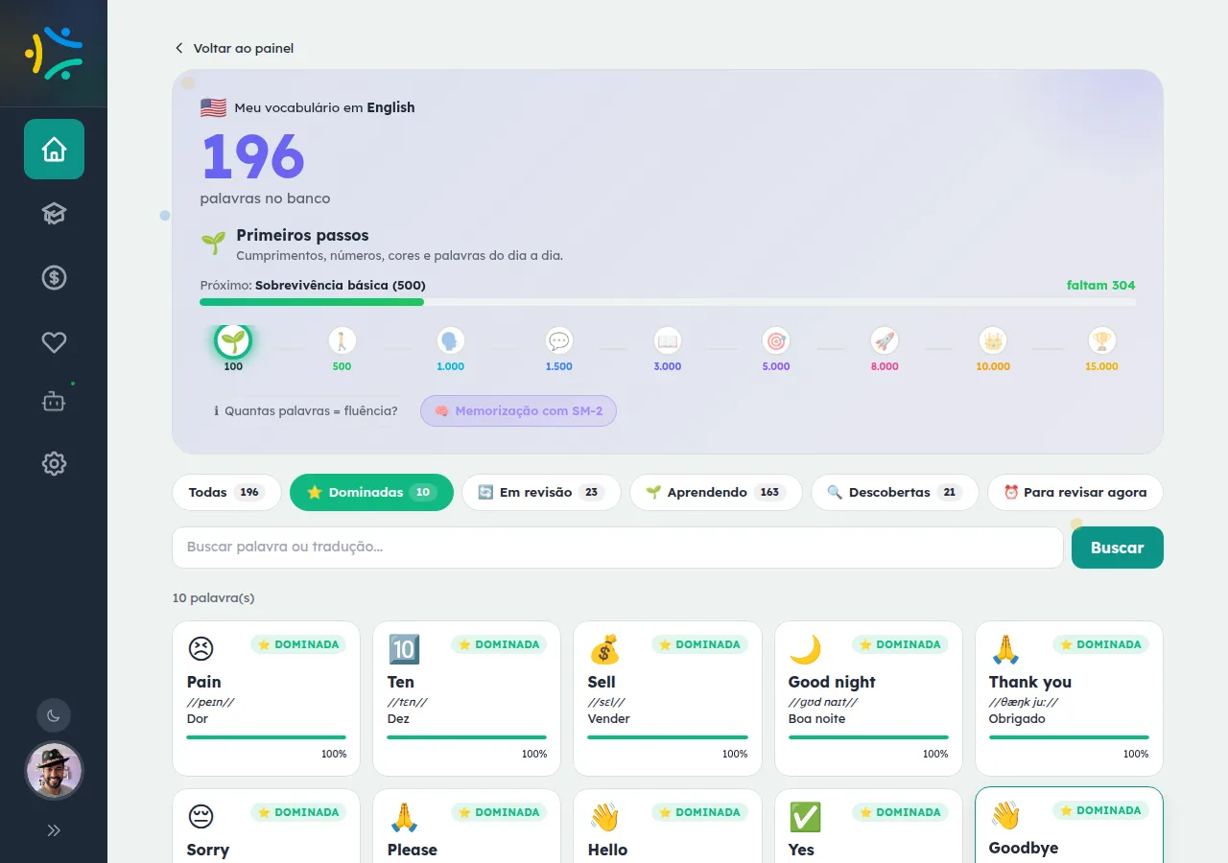The image size is (1228, 863).
Task: Focus the Buscar palavra ou tradução field
Action: pos(618,548)
